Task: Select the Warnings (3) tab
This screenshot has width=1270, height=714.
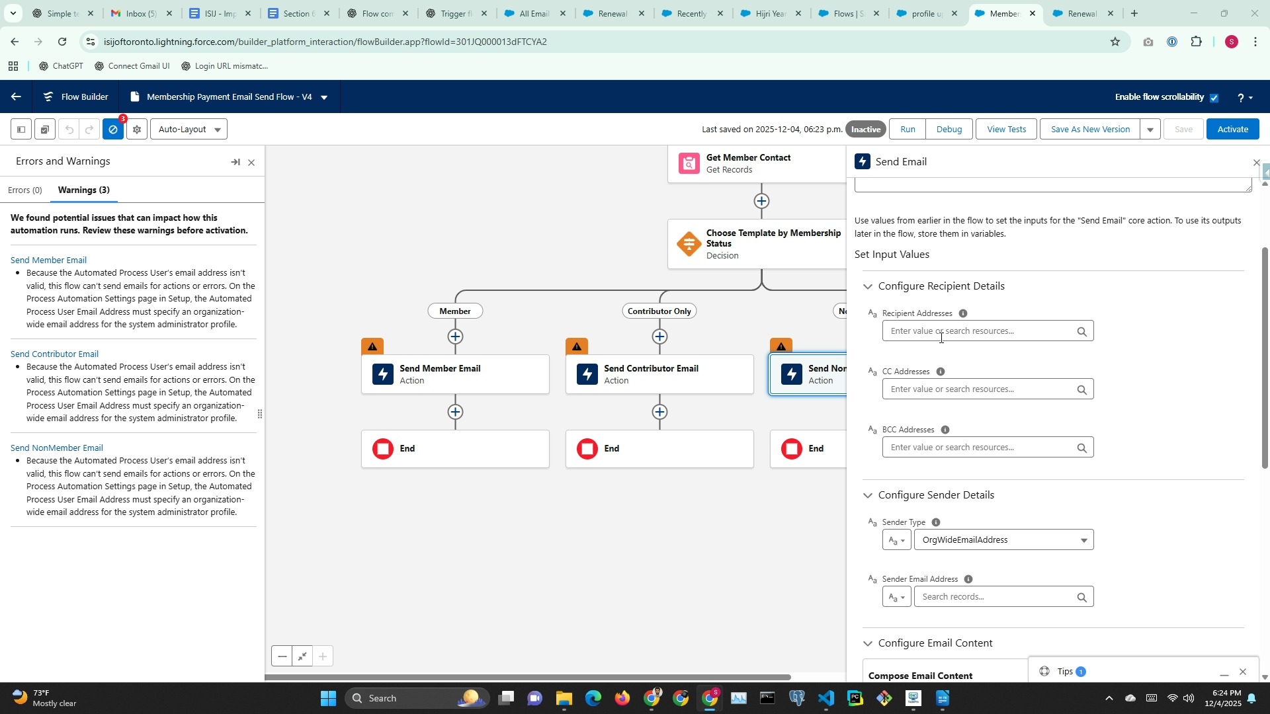Action: point(84,190)
